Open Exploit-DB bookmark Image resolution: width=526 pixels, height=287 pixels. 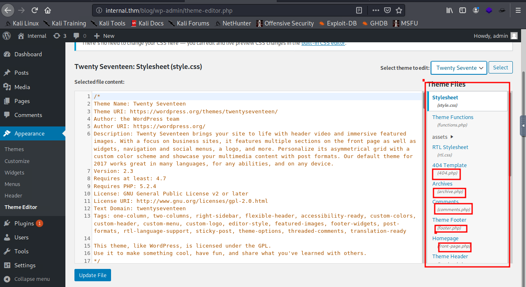[337, 23]
